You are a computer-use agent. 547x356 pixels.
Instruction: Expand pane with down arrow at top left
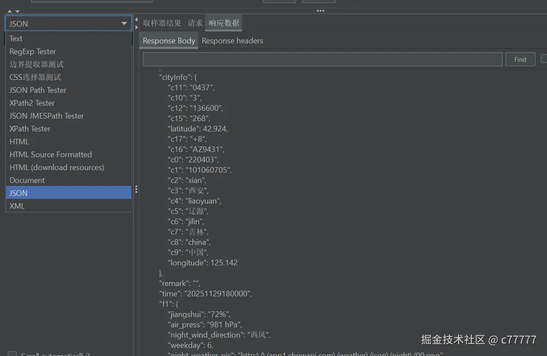tap(17, 11)
